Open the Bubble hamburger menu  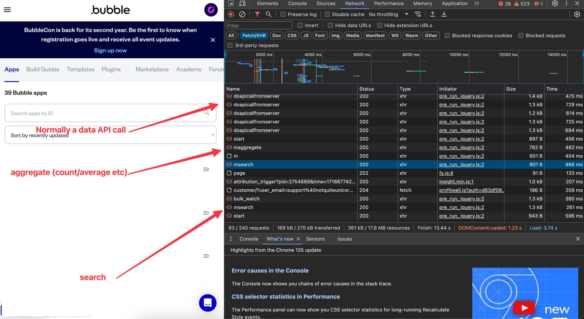(7, 10)
